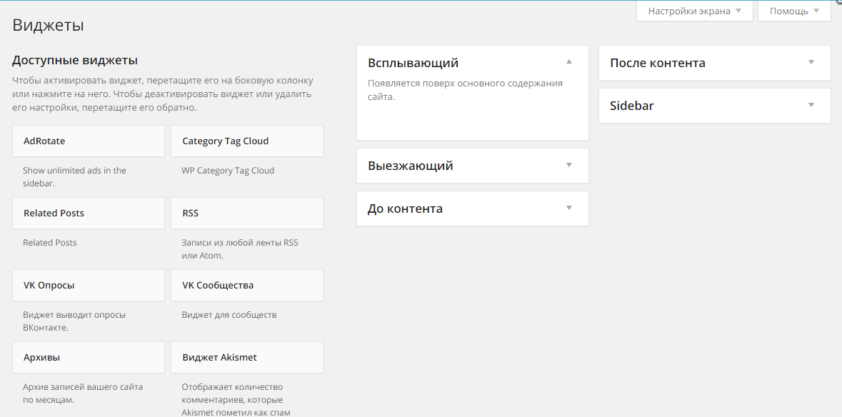Open the Помощь help dropdown
The image size is (842, 417).
coord(793,11)
